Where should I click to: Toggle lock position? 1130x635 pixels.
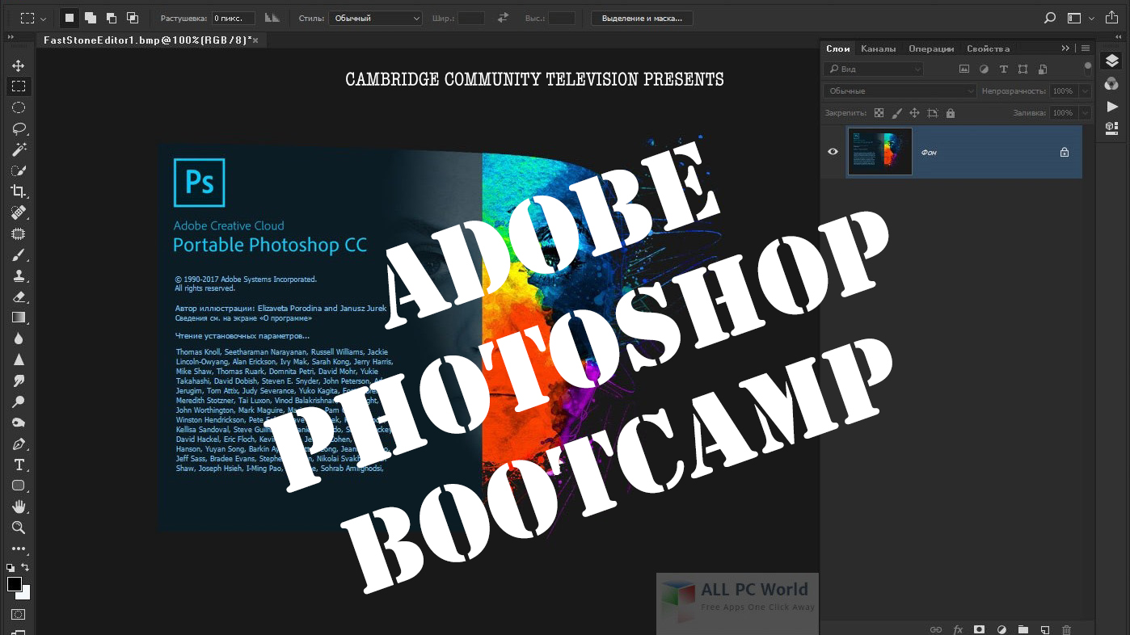(915, 113)
